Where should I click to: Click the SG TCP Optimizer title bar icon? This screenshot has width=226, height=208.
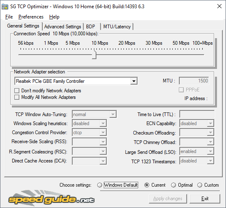click(5, 7)
